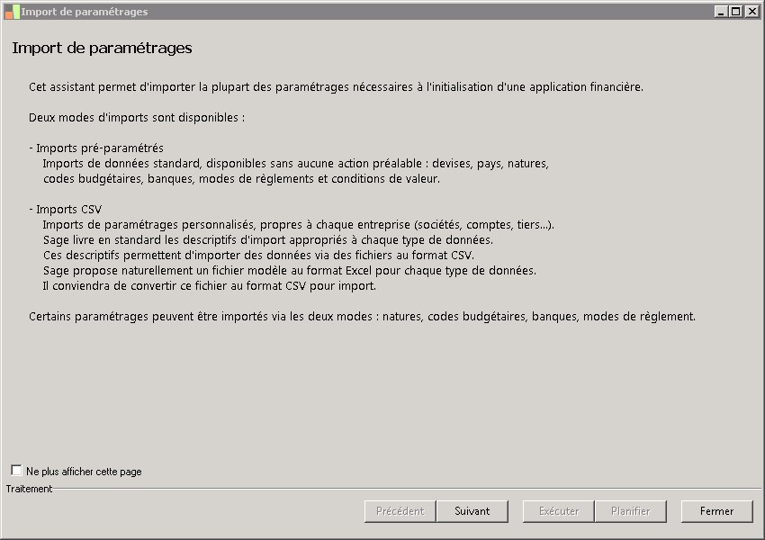Screen dimensions: 765x540
Task: Click the line starting Sage livre en standard
Action: point(267,240)
